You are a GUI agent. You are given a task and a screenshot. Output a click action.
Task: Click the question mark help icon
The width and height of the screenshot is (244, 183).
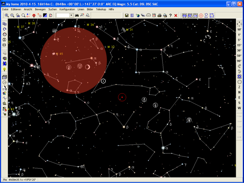[170, 15]
